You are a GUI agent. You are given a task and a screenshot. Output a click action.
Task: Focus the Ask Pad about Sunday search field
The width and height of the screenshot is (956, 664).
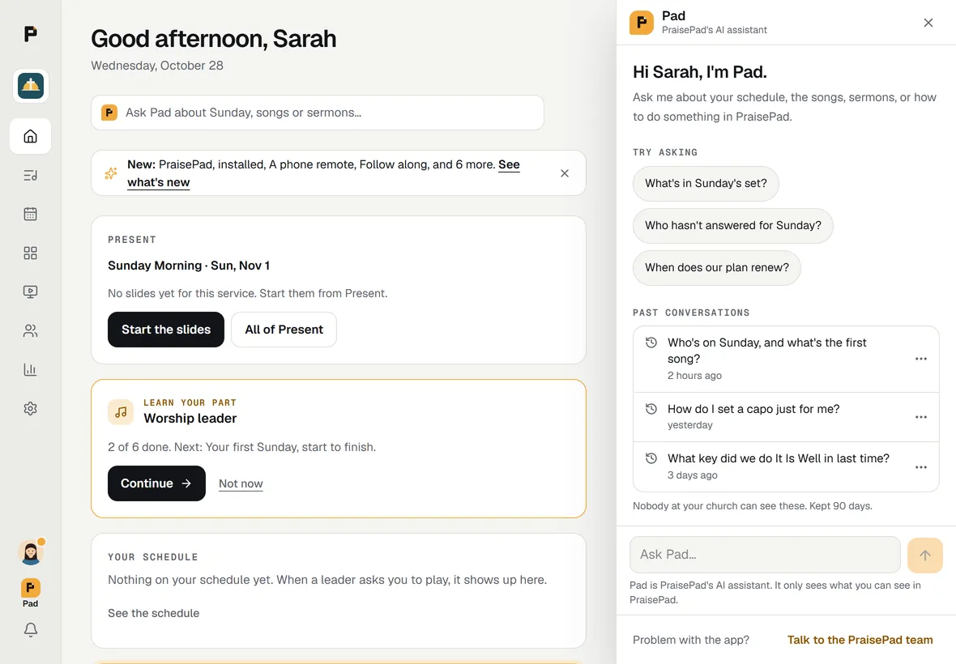coord(318,113)
